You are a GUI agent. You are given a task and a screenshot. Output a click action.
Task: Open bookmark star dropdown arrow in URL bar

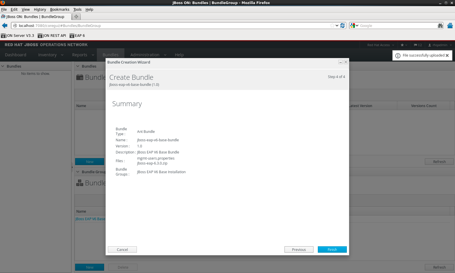point(337,26)
